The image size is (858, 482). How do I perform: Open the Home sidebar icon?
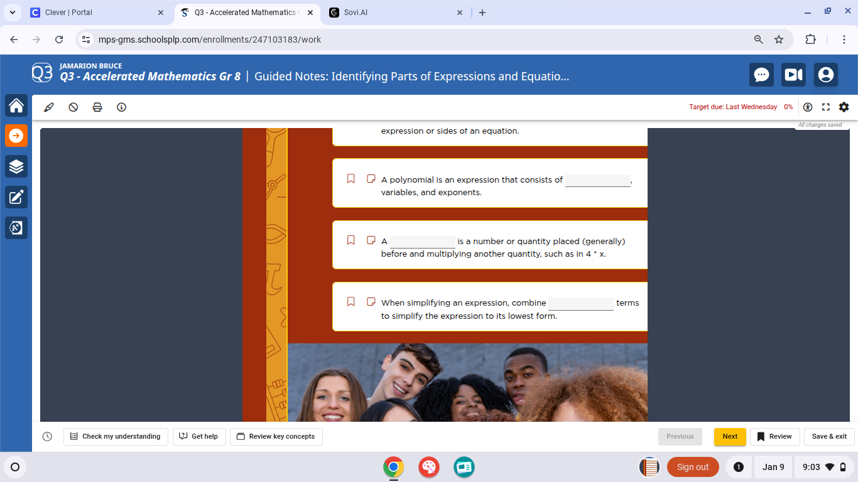pyautogui.click(x=16, y=105)
